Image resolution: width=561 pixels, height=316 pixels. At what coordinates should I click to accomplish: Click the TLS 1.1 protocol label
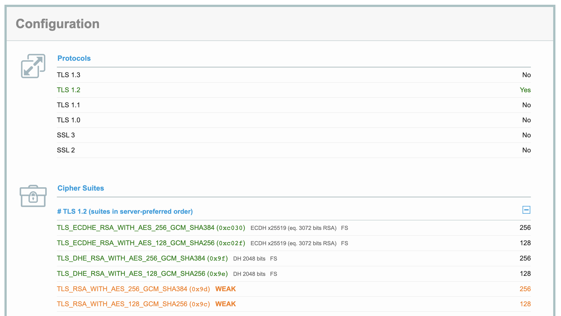[69, 105]
